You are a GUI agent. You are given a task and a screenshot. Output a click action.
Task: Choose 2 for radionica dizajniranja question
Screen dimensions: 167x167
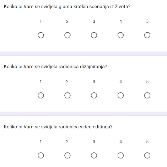pyautogui.click(x=68, y=95)
